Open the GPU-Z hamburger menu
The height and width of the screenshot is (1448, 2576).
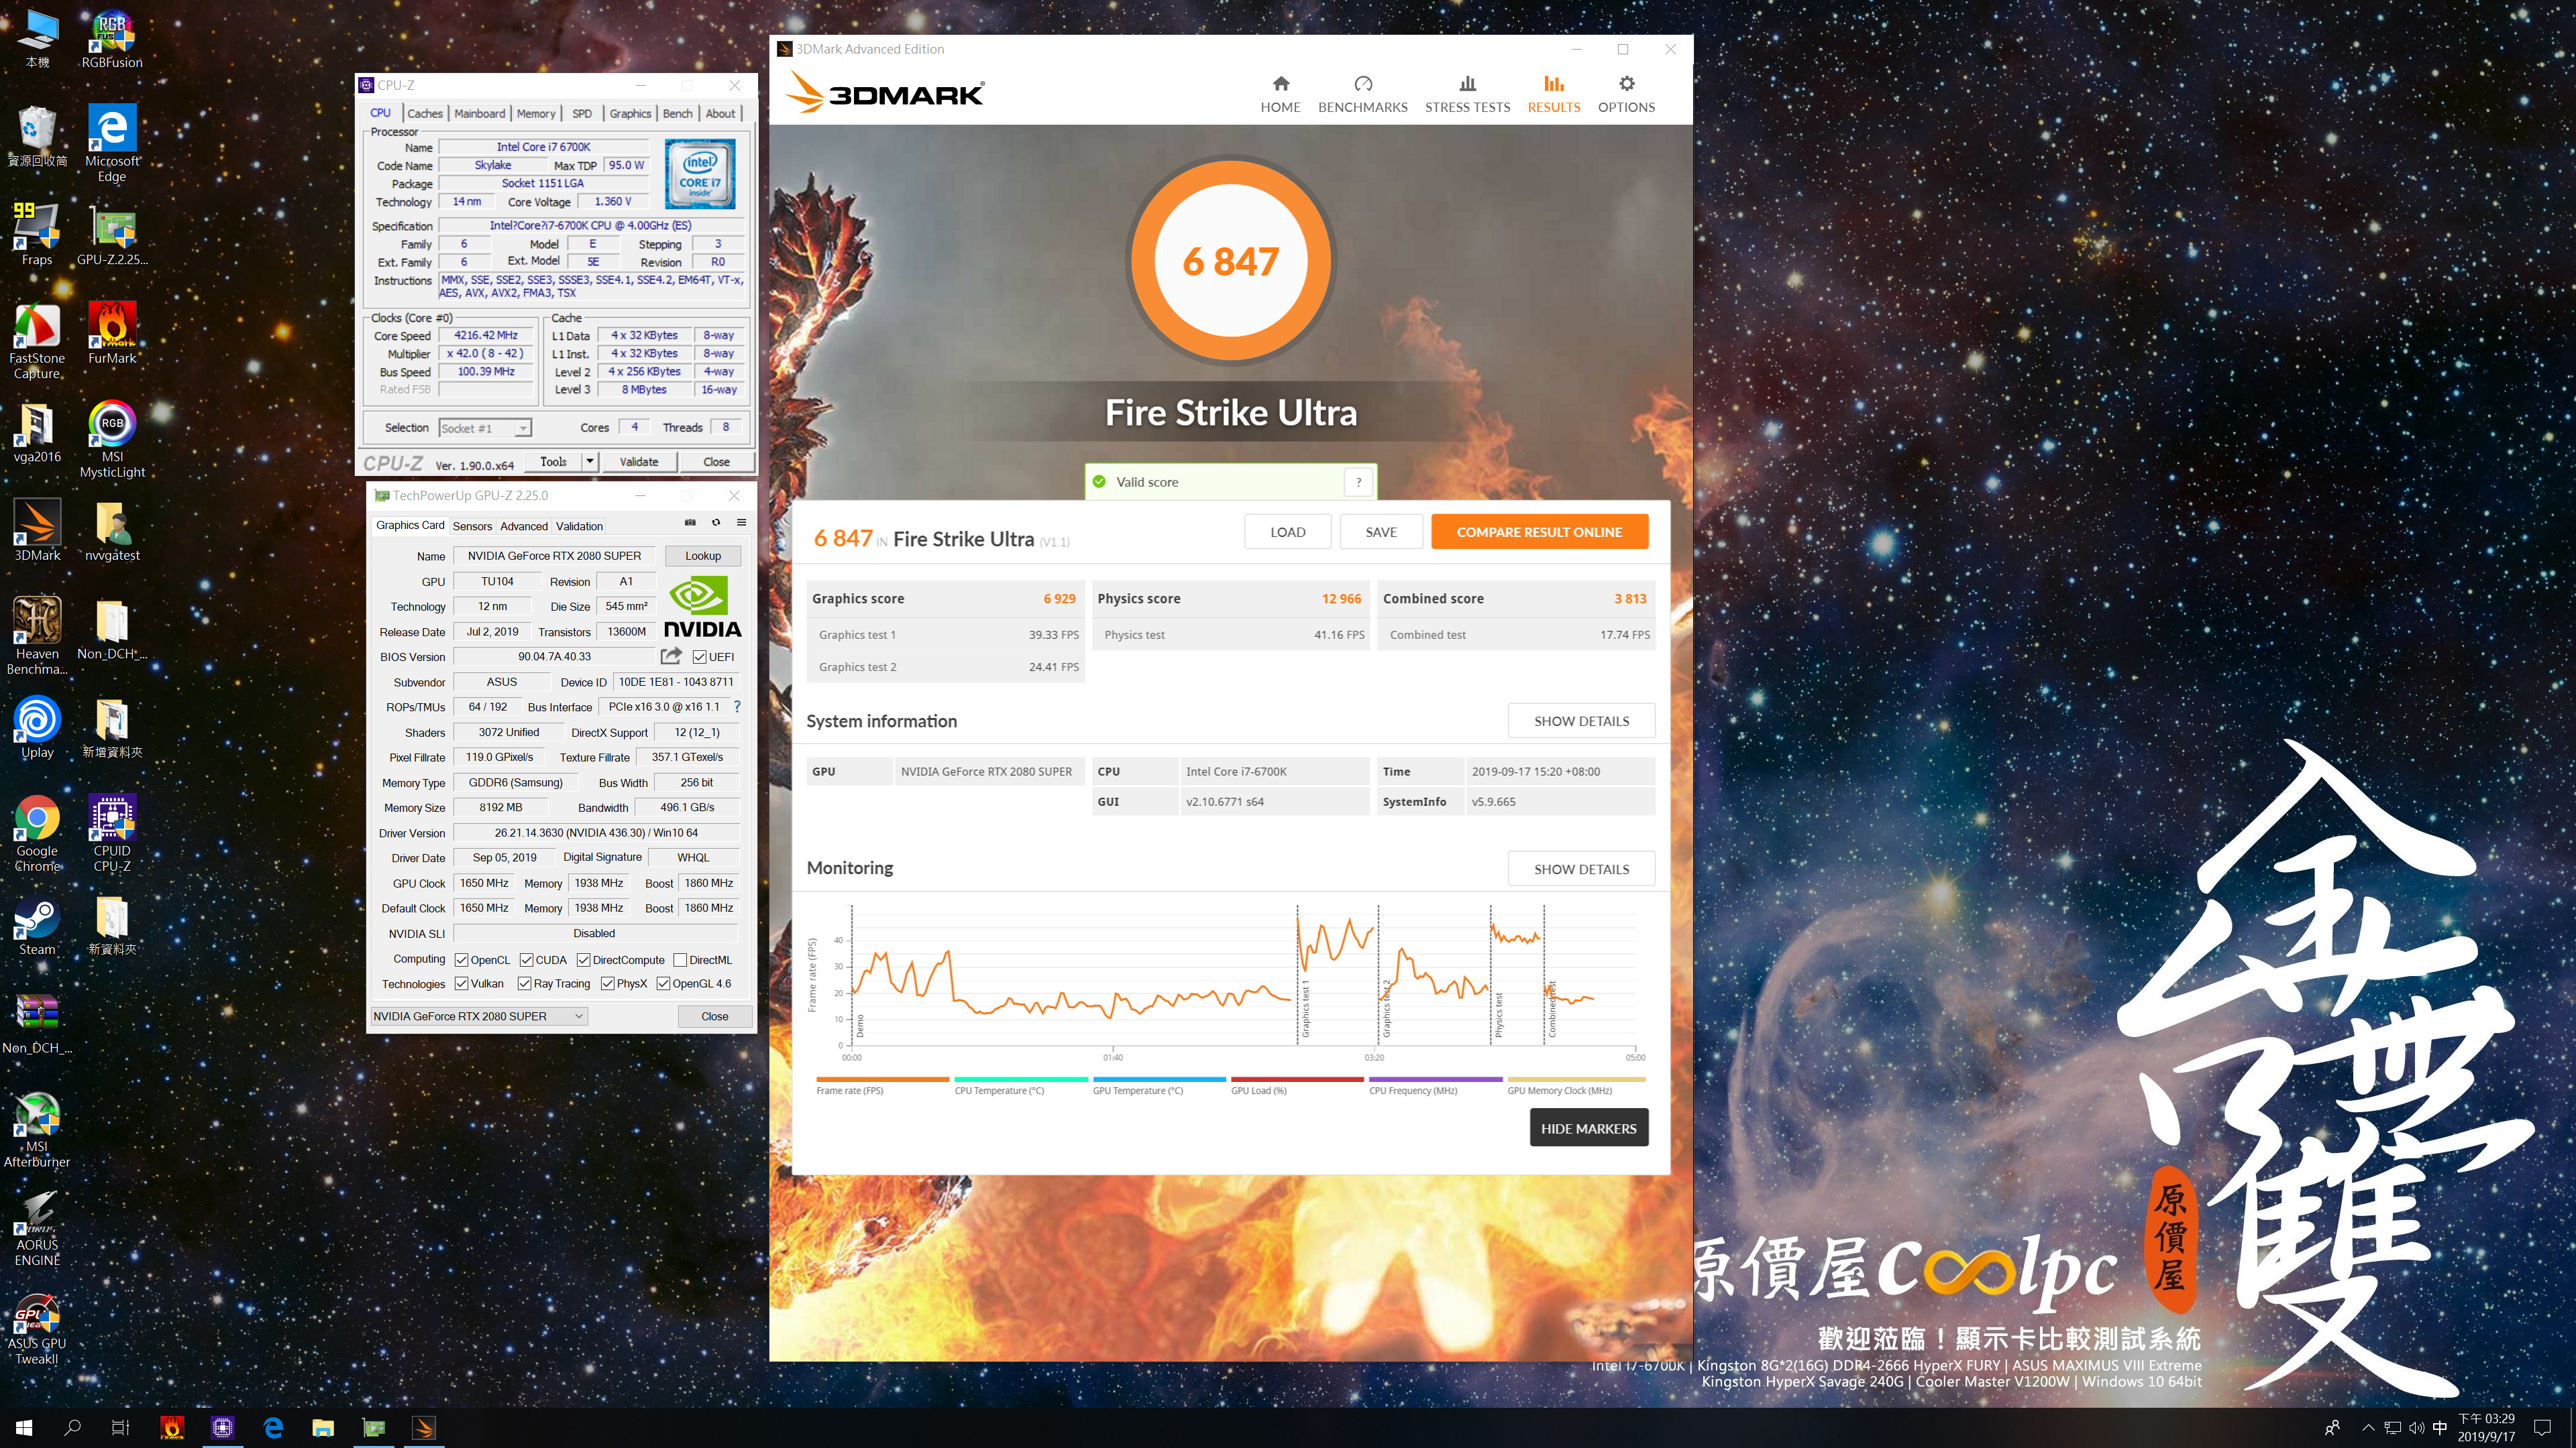pos(741,523)
